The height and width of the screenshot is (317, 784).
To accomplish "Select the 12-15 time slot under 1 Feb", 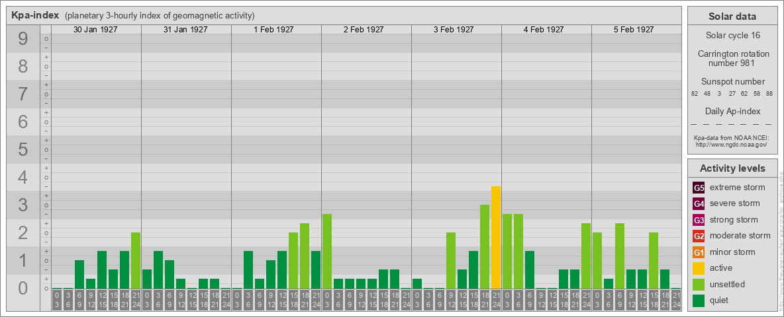I will [x=282, y=300].
